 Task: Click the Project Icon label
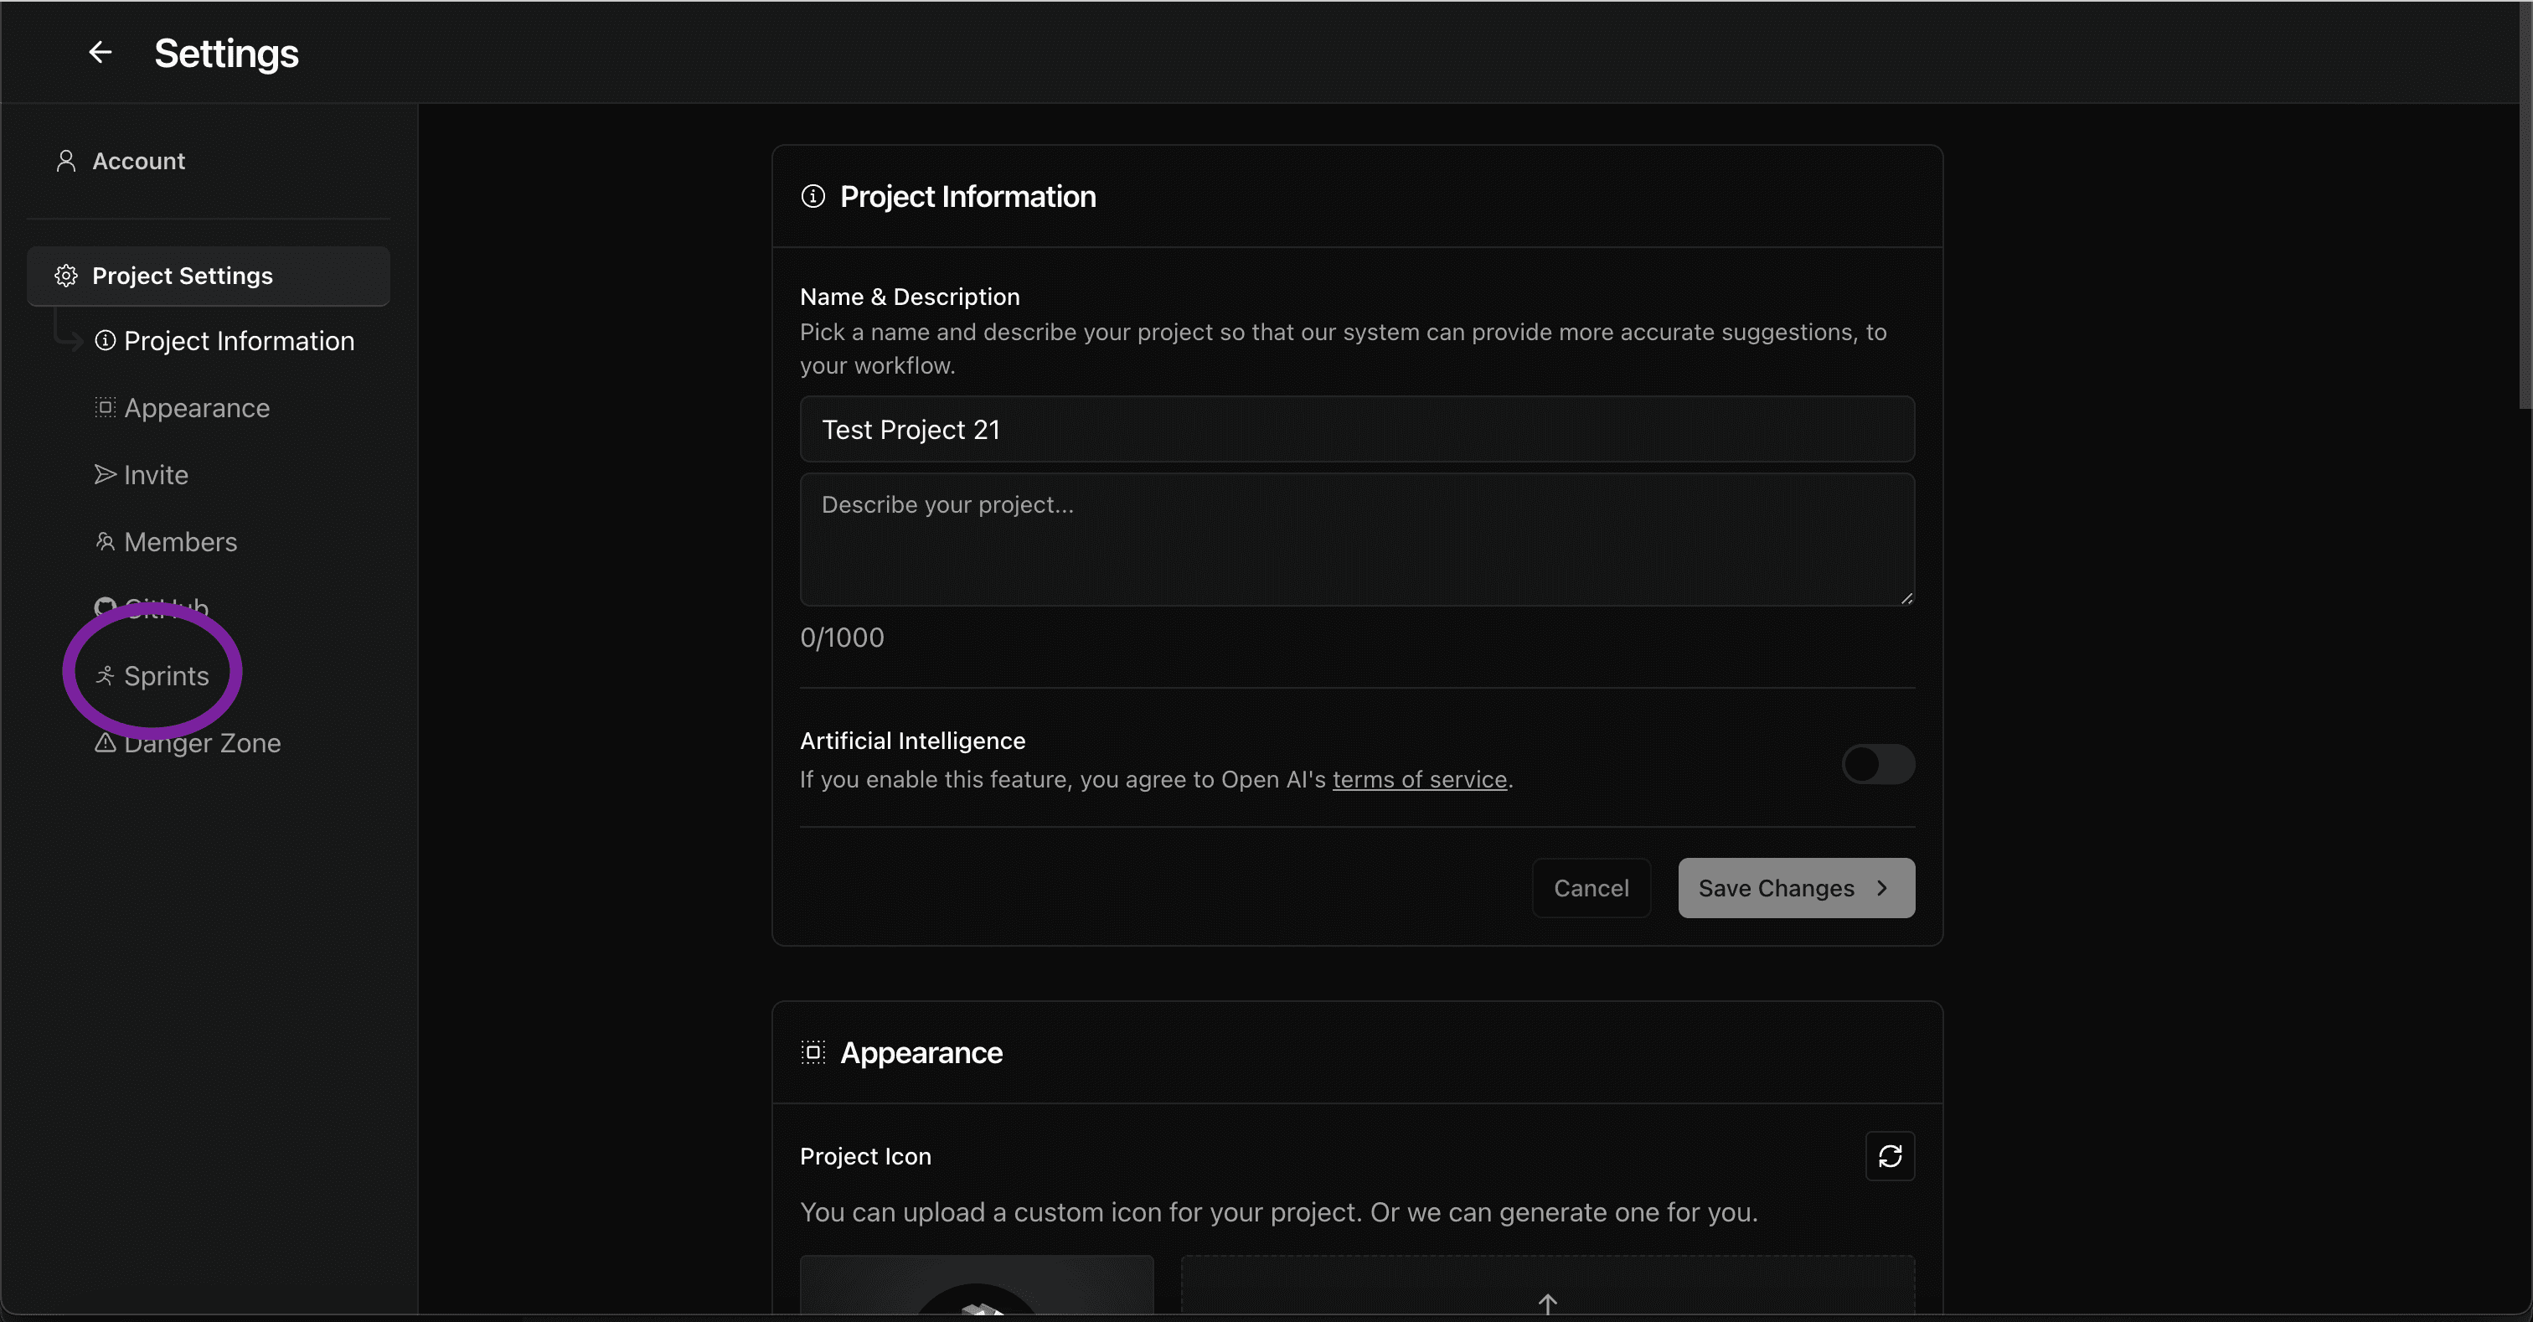[x=865, y=1157]
